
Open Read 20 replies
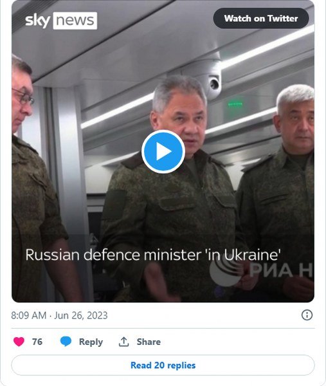tap(163, 365)
